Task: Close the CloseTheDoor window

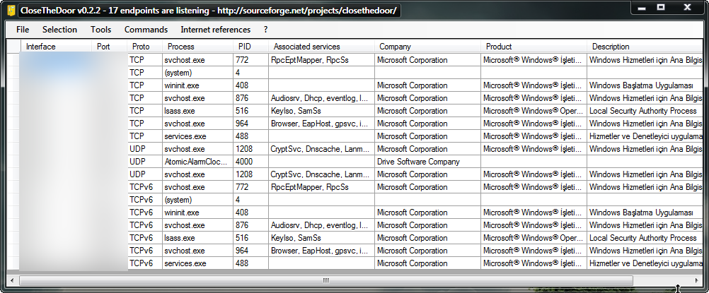Action: [687, 7]
